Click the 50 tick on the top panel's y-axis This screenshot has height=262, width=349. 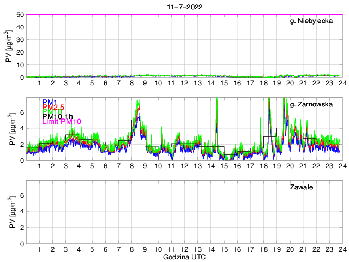coord(20,15)
